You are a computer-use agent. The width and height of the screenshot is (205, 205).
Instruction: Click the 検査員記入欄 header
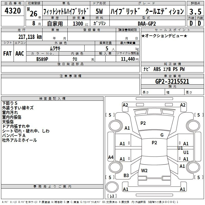point(52,99)
